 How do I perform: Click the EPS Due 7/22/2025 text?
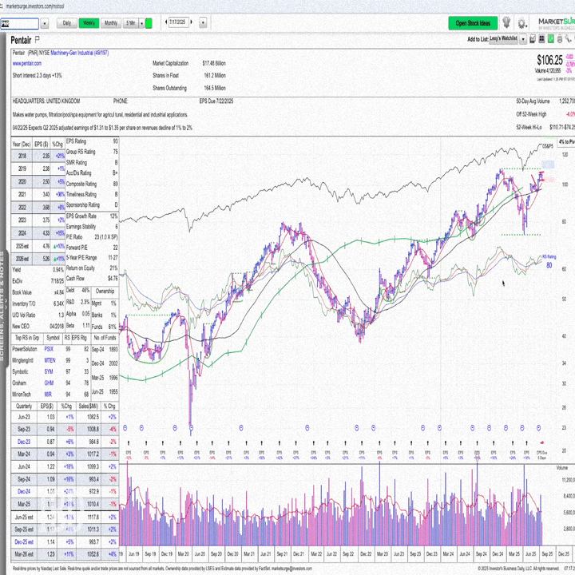point(216,101)
